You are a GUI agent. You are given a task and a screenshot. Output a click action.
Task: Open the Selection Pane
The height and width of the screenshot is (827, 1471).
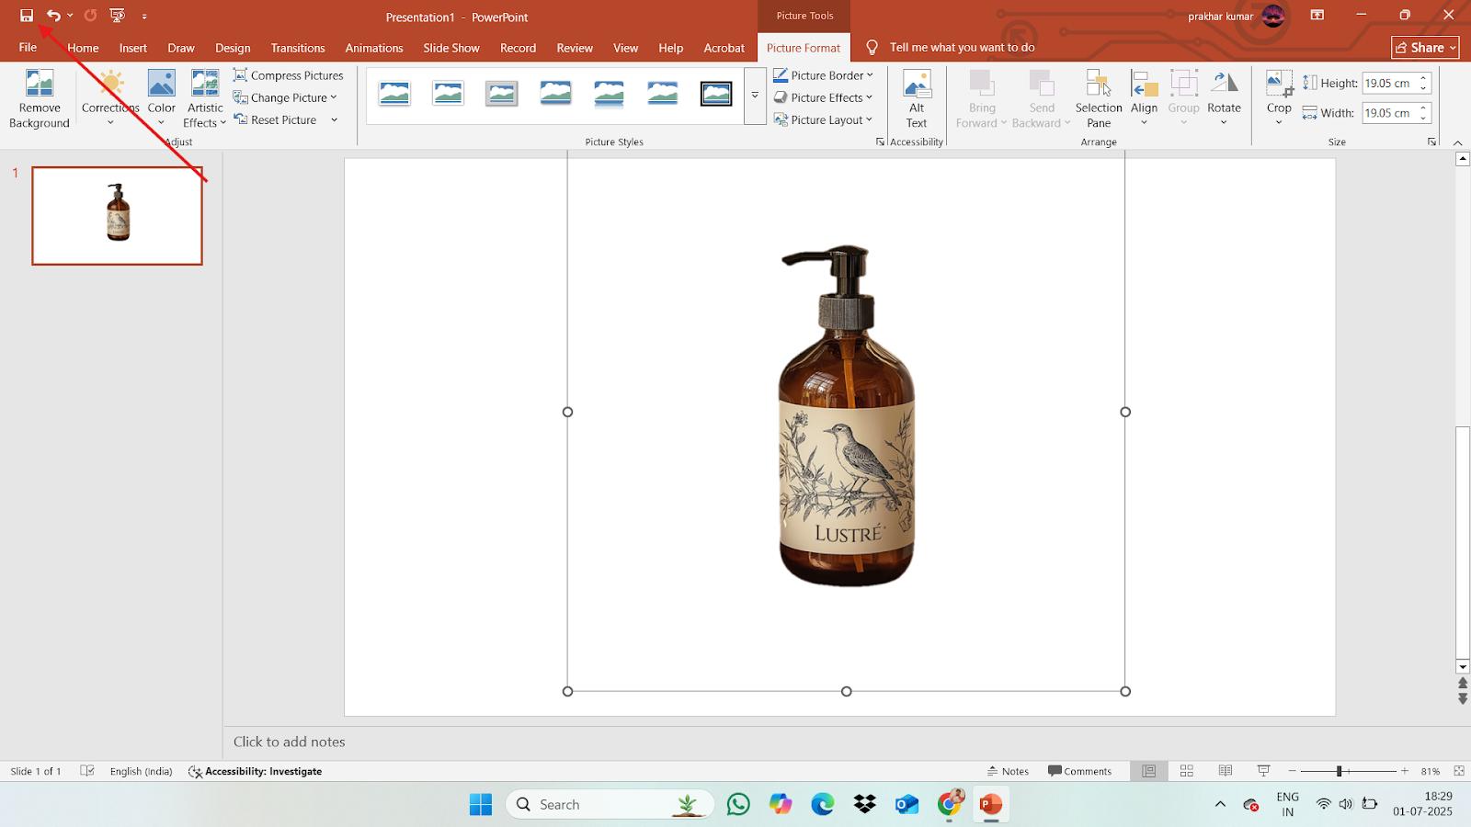1099,98
